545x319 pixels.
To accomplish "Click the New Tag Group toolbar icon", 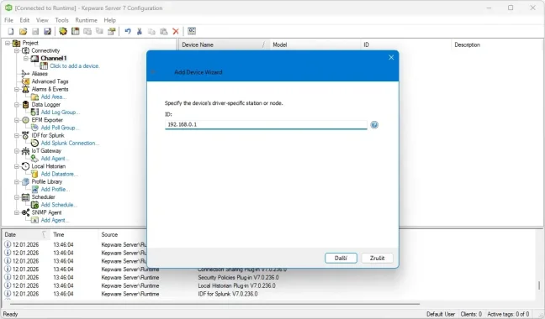I will 87,31.
